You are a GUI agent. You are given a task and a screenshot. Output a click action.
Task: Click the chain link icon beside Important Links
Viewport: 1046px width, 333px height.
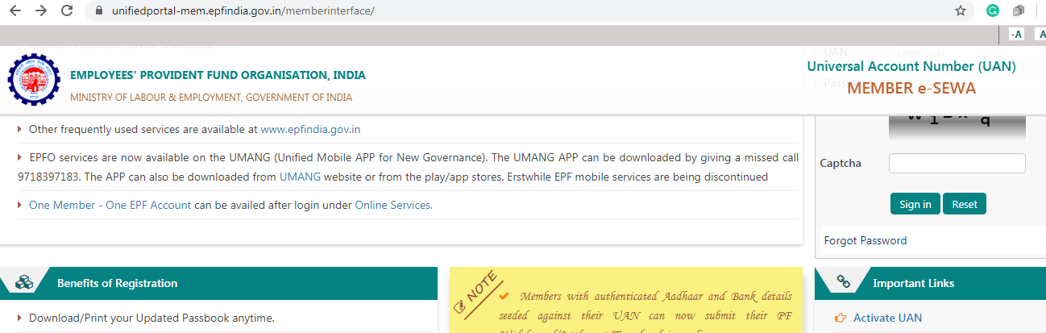tap(843, 282)
